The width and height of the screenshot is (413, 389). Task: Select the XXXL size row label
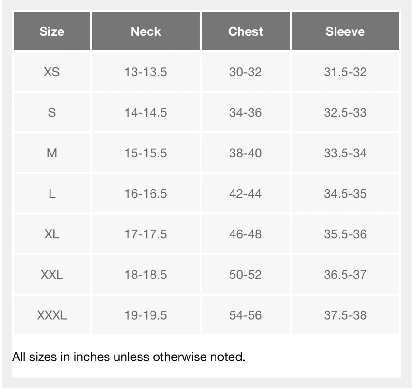click(52, 315)
